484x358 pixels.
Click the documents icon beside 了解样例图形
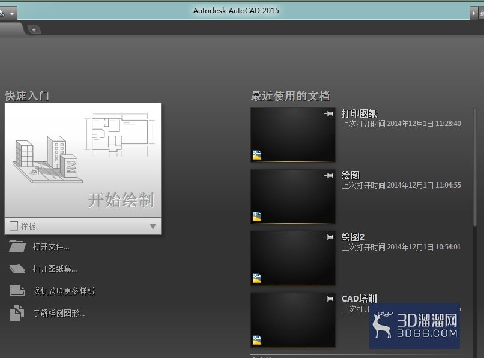(x=17, y=313)
